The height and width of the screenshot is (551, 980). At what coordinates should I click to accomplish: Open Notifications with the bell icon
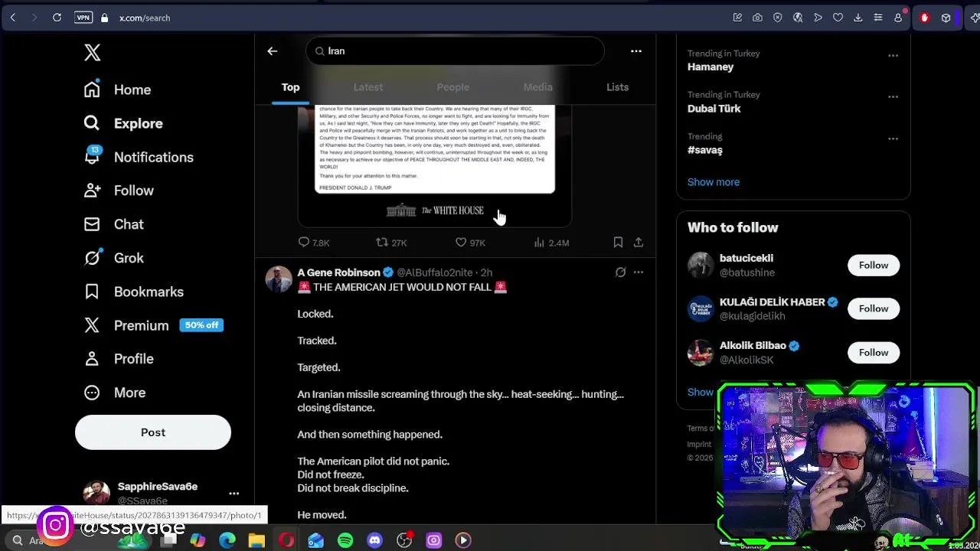pyautogui.click(x=139, y=157)
